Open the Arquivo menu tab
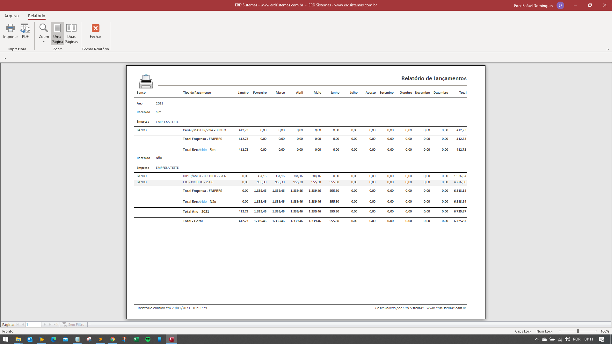 (x=11, y=16)
